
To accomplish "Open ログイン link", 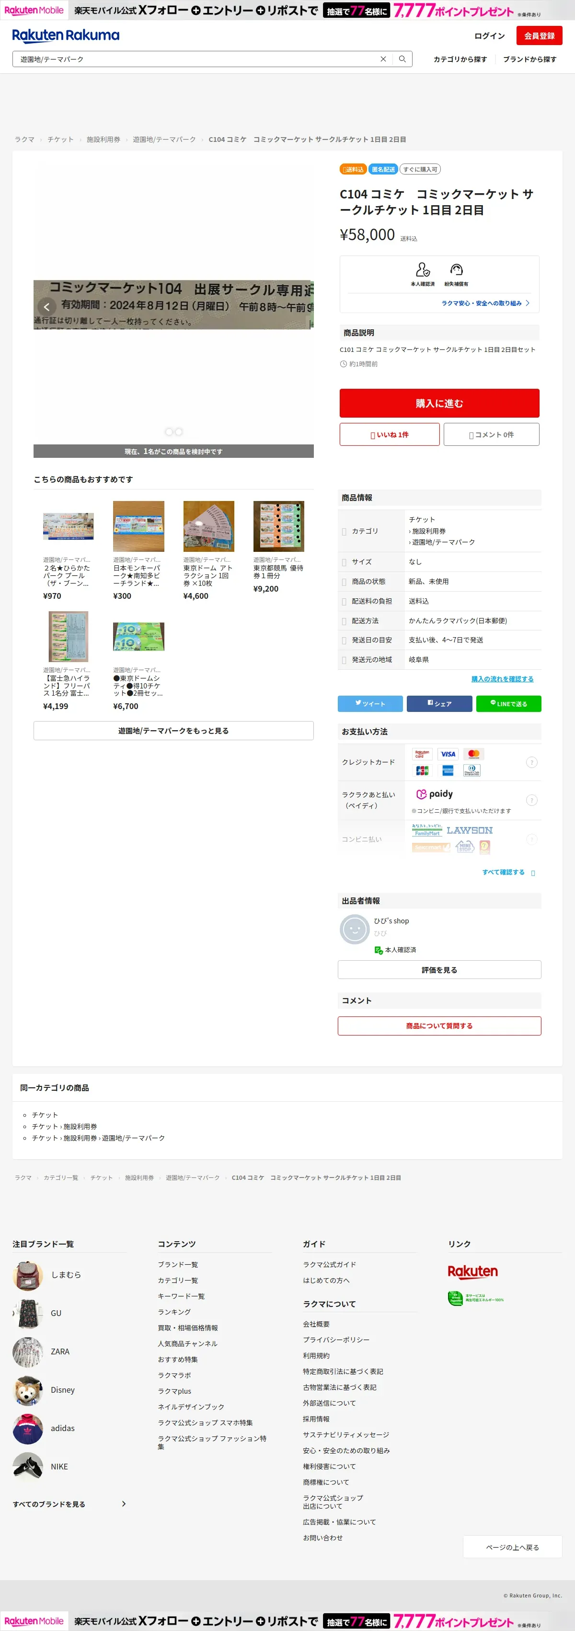I will (489, 36).
